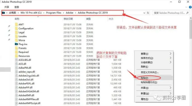This screenshot has height=106, width=192.
Task: Select 自定义文件夹(F)... in context menu
Action: click(x=154, y=72)
